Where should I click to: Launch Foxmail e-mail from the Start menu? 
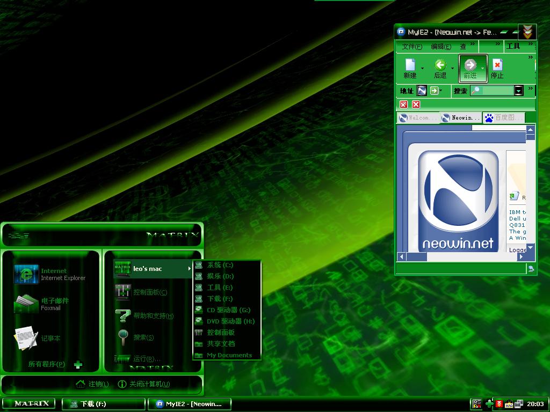[41, 304]
